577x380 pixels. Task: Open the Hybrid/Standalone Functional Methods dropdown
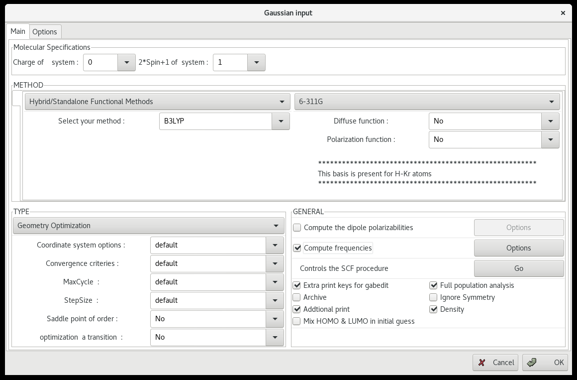tap(157, 102)
